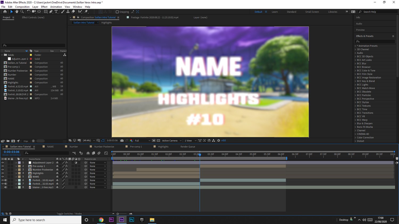Viewport: 399px width, 224px height.
Task: Click Toggle Switches / Modes
Action: pos(69,214)
